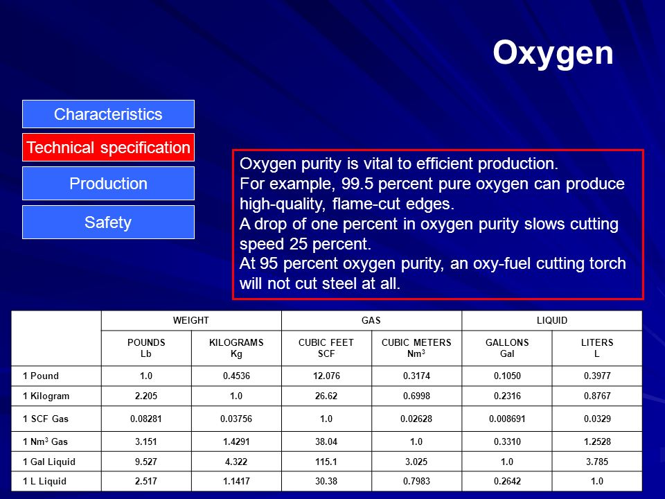
Task: Click the GALLONS Gal column header
Action: (x=507, y=348)
